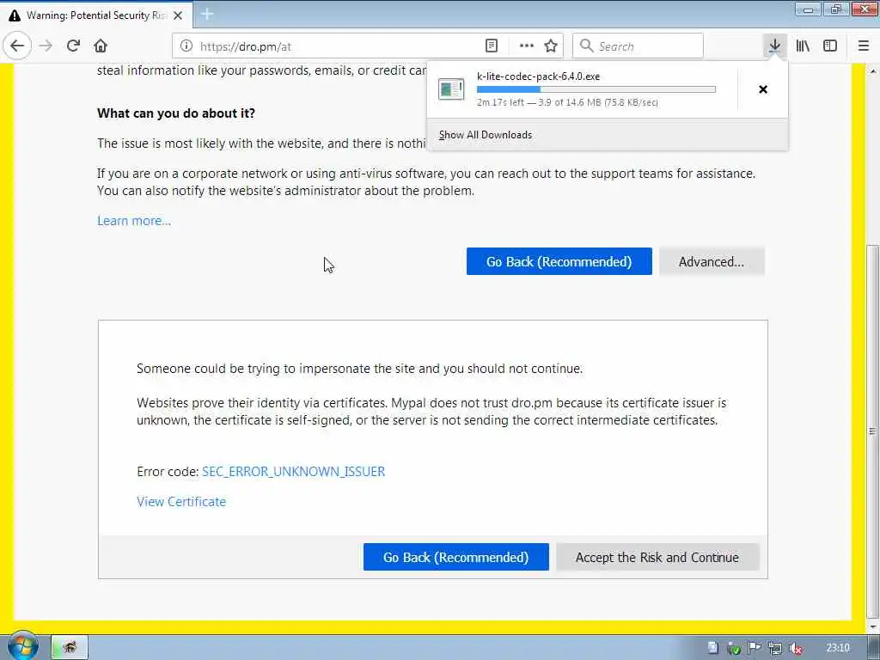Click the Mypal browser taskbar button

click(x=70, y=647)
